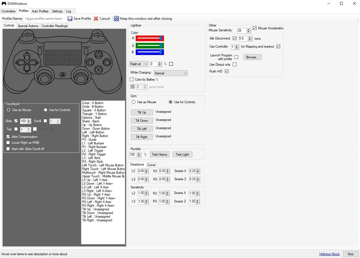Screen dimensions: 360x258
Task: Click the PS logo button on controller
Action: click(62, 75)
